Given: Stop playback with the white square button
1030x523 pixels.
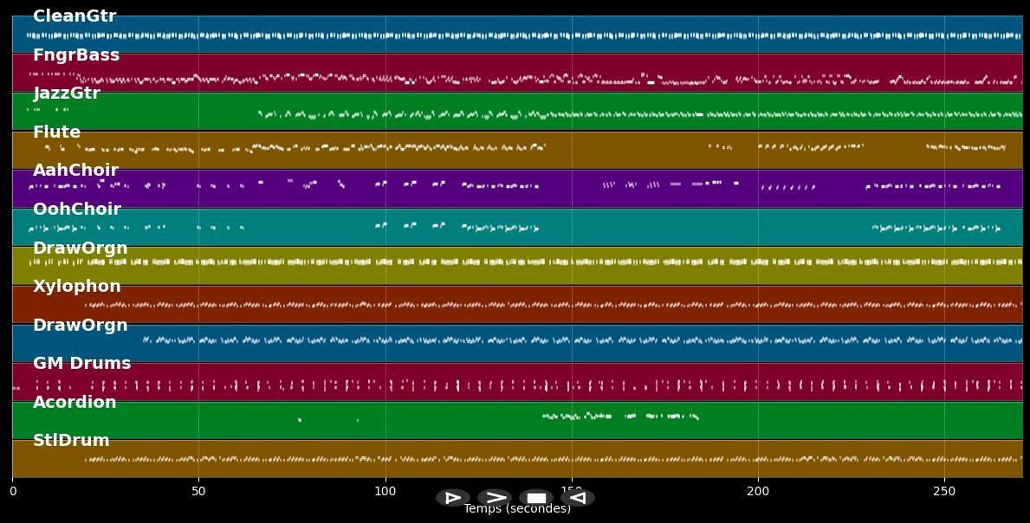Looking at the screenshot, I should [536, 498].
